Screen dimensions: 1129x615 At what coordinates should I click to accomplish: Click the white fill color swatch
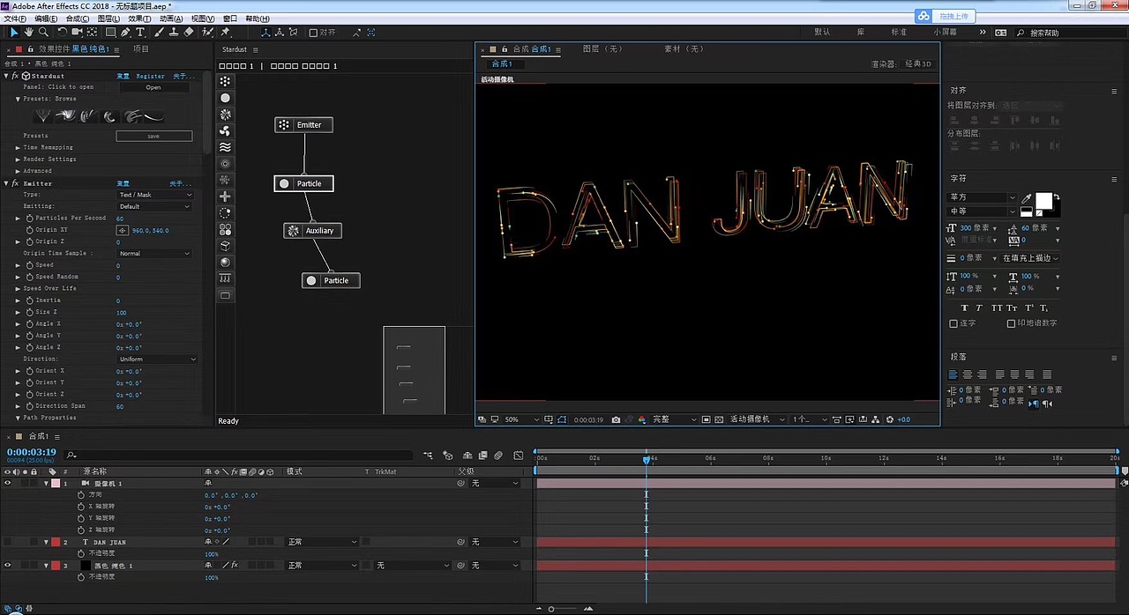point(1043,201)
